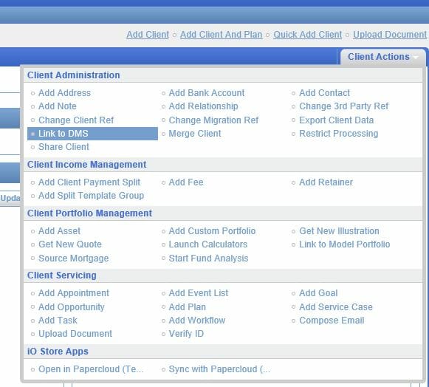The height and width of the screenshot is (387, 429).
Task: Click the Add Client link
Action: 148,35
